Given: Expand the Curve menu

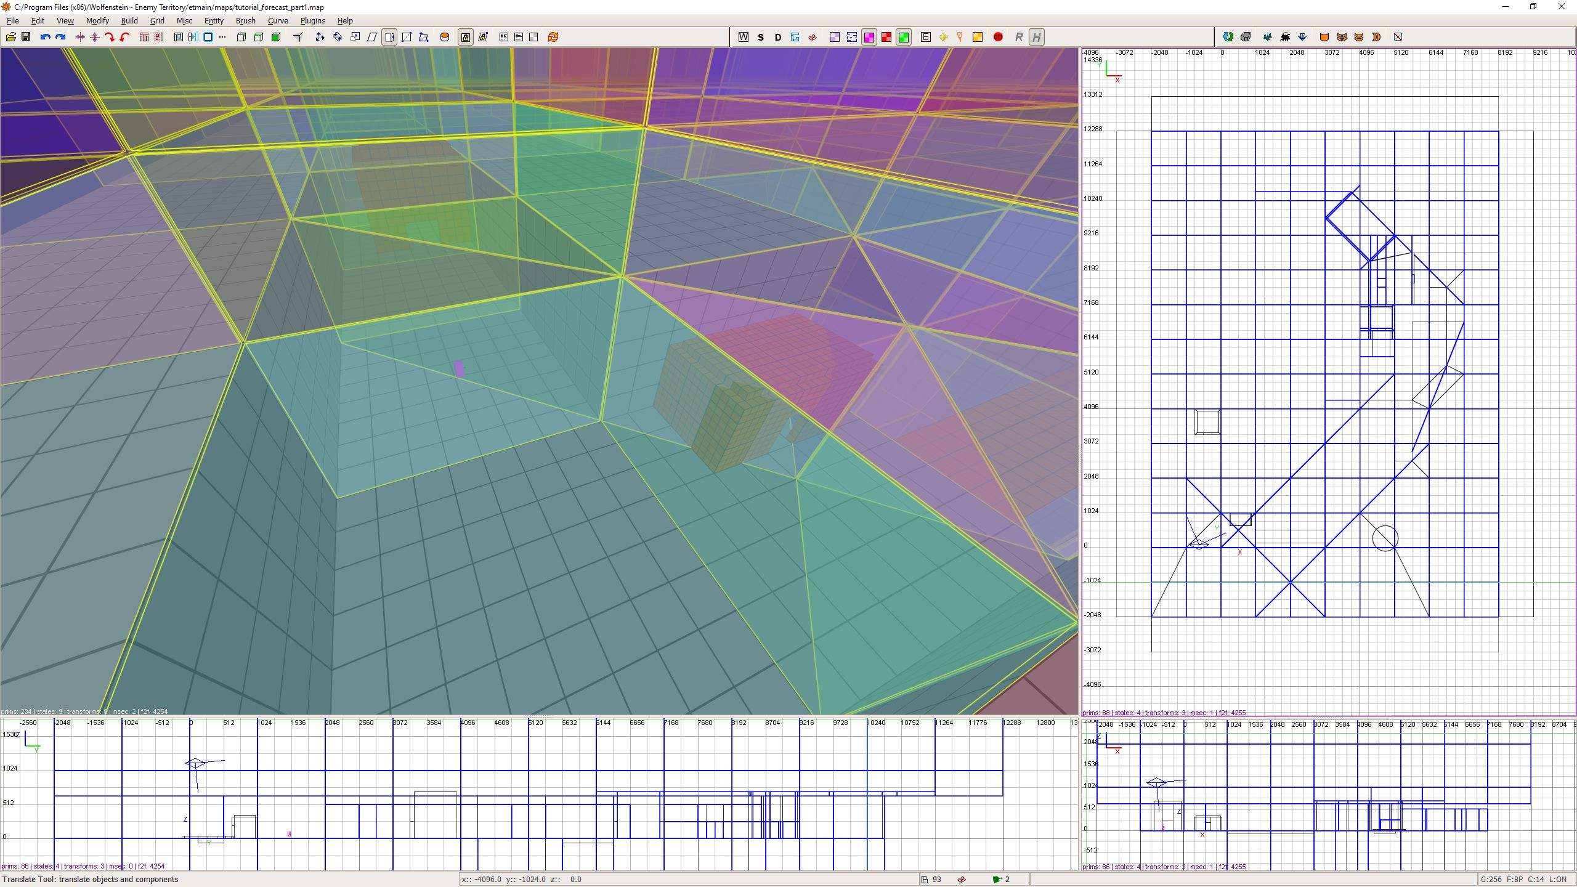Looking at the screenshot, I should click(278, 20).
